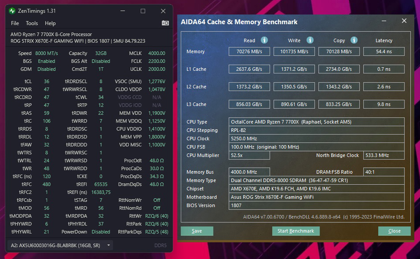420x259 pixels.
Task: Click the L1 Cache Copy value 2734.0 GB/s
Action: tap(339, 69)
